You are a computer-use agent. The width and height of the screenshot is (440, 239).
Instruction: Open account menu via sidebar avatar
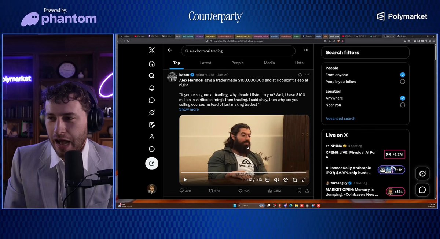[x=152, y=189]
